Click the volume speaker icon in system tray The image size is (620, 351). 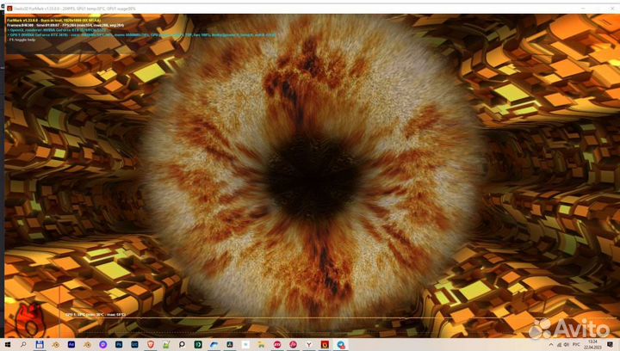[x=567, y=344]
